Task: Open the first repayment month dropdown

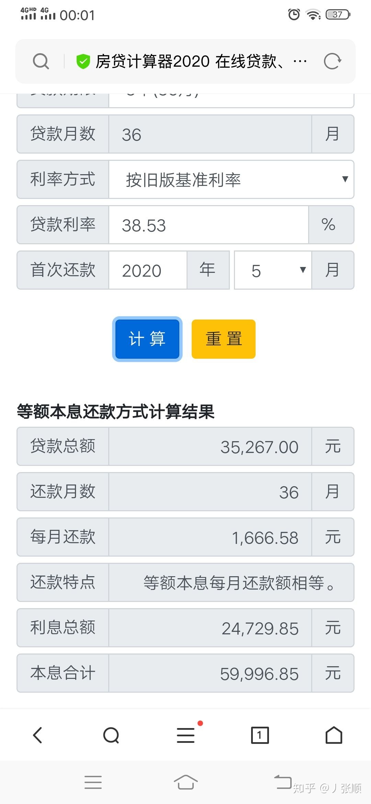Action: pos(273,270)
